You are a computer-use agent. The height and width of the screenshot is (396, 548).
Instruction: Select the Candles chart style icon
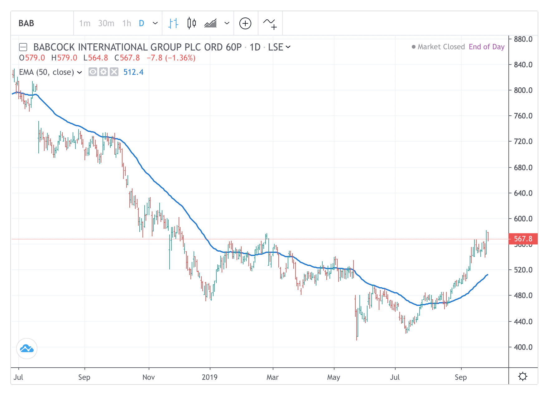[192, 23]
